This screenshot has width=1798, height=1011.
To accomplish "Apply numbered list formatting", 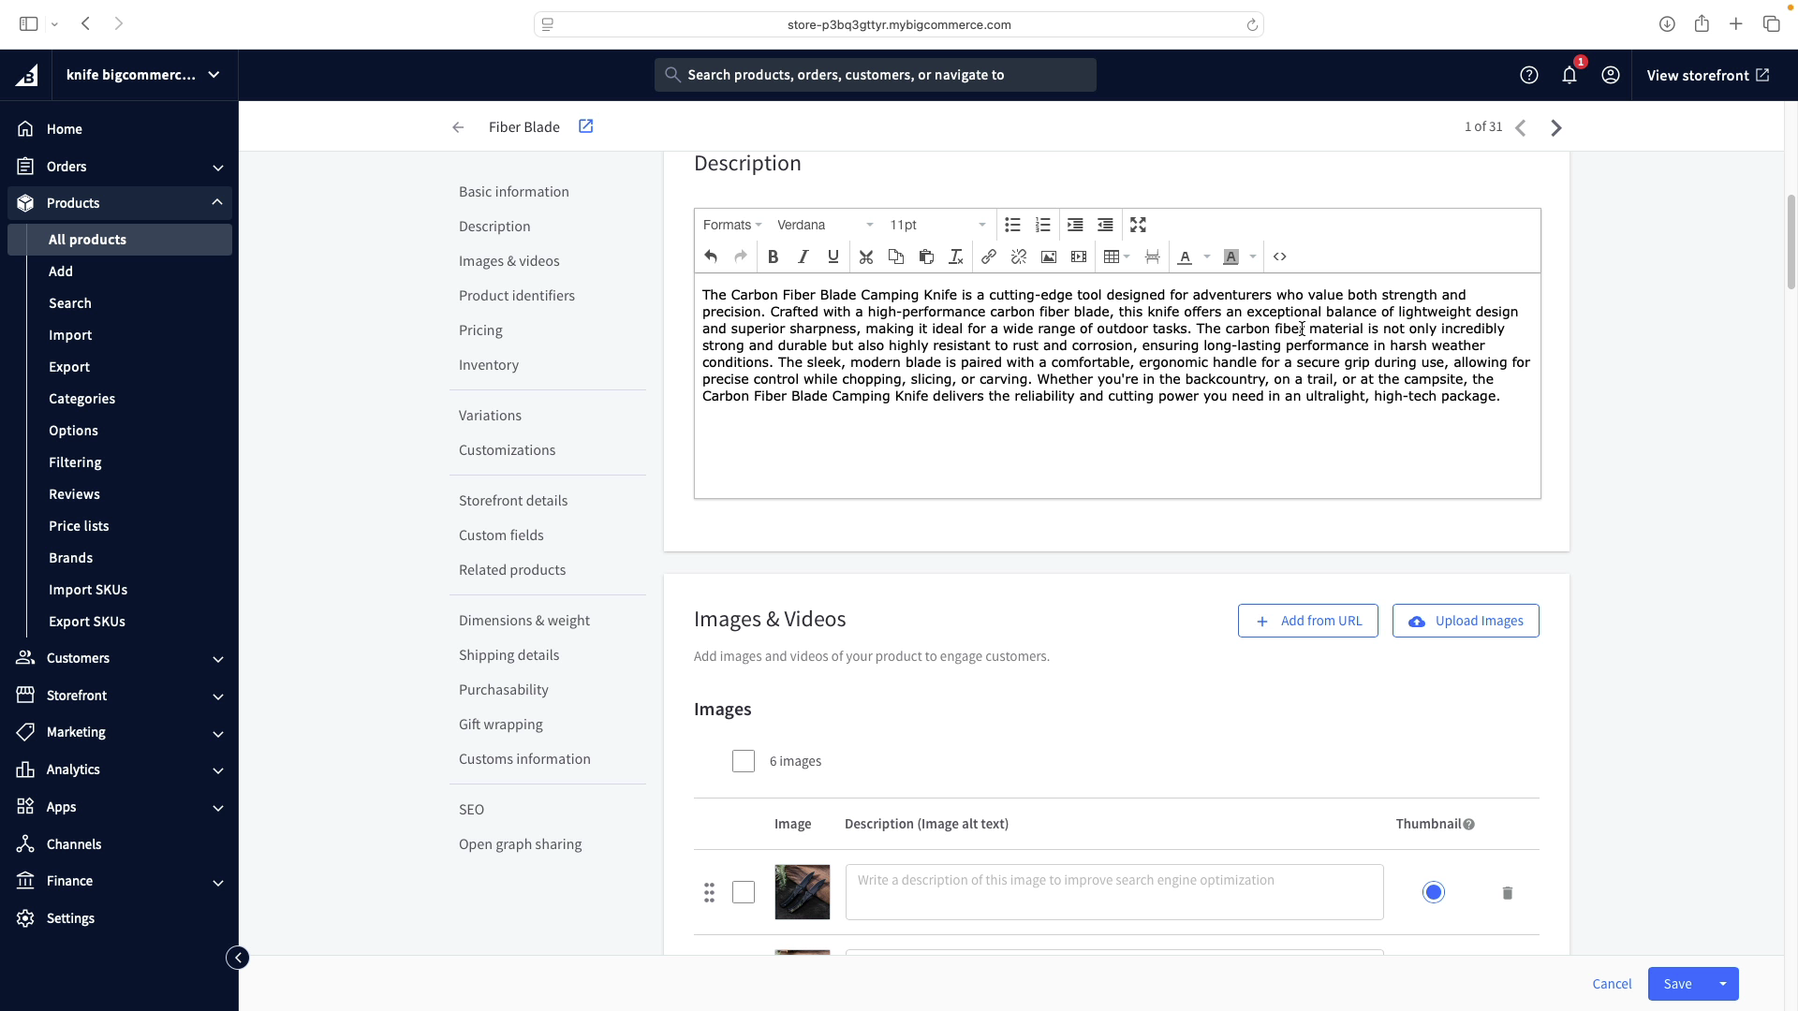I will [x=1042, y=225].
